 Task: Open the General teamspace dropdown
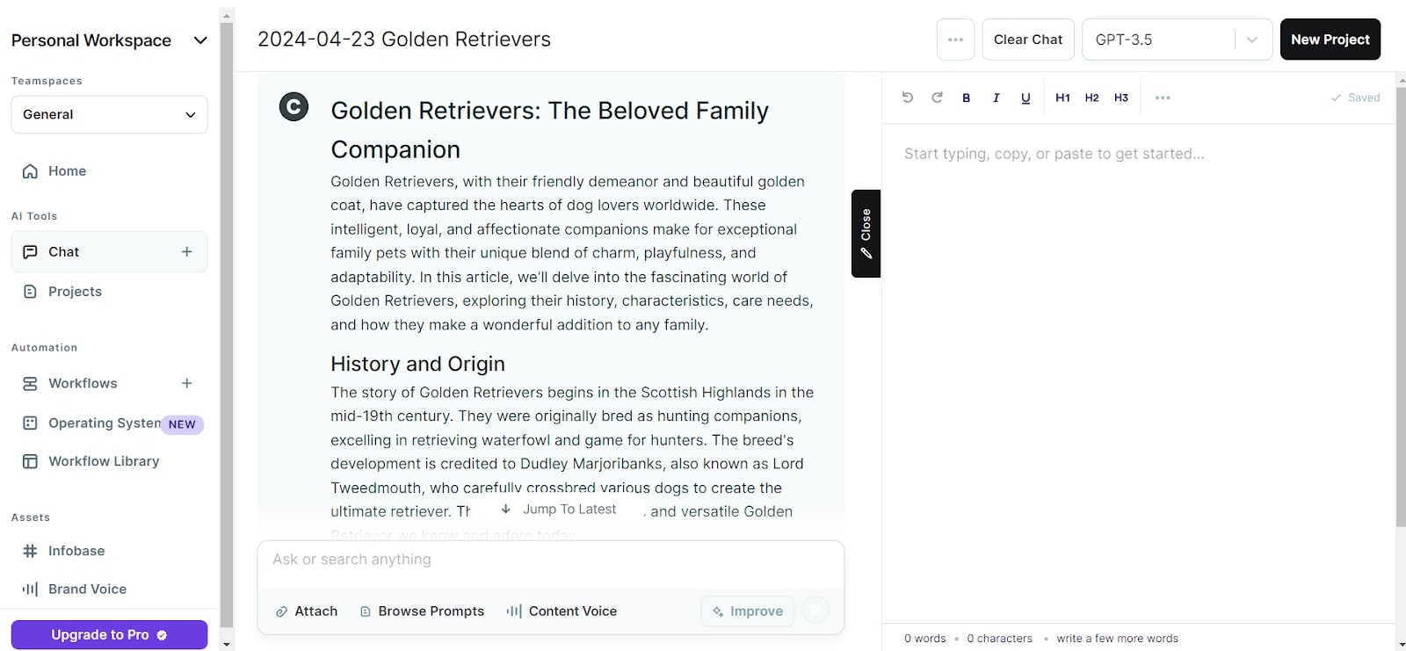[x=109, y=115]
